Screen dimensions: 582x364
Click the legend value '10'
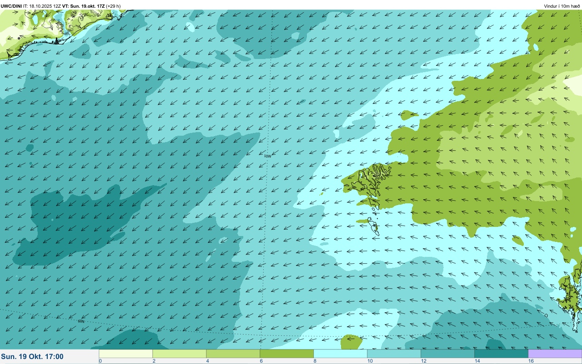[370, 361]
